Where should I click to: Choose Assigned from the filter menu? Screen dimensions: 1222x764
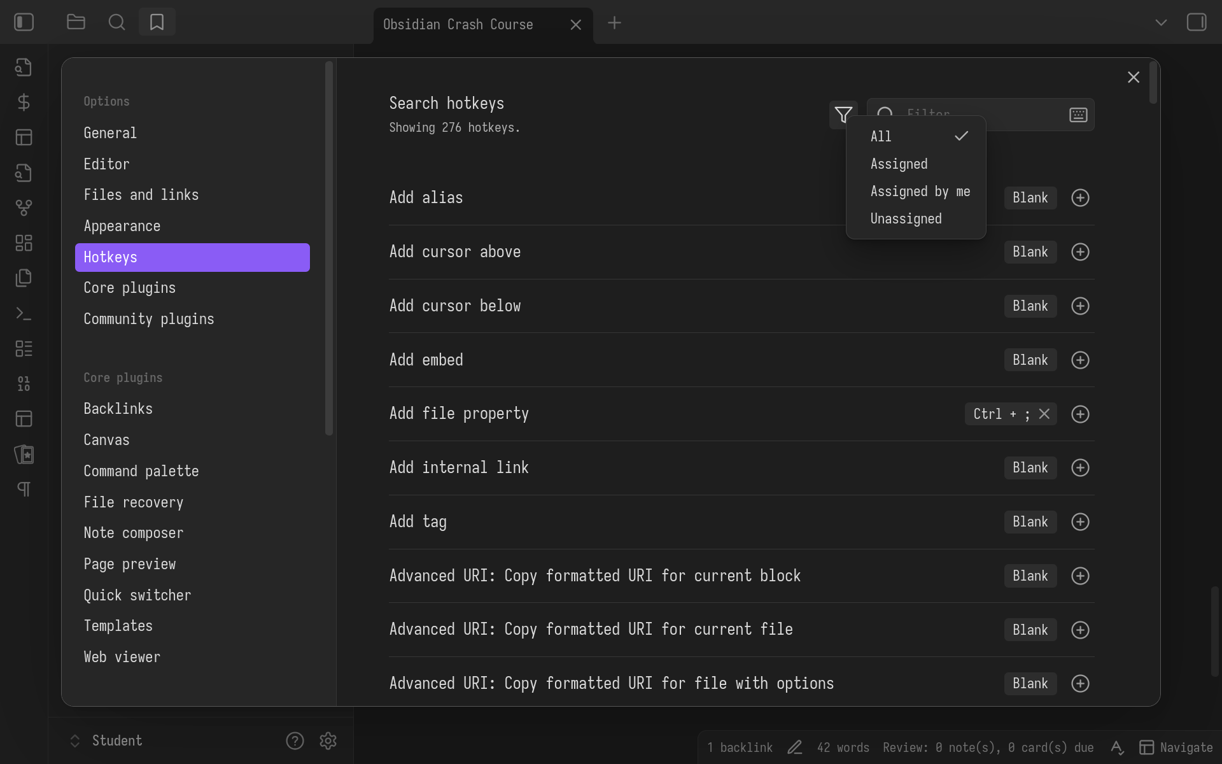coord(916,164)
